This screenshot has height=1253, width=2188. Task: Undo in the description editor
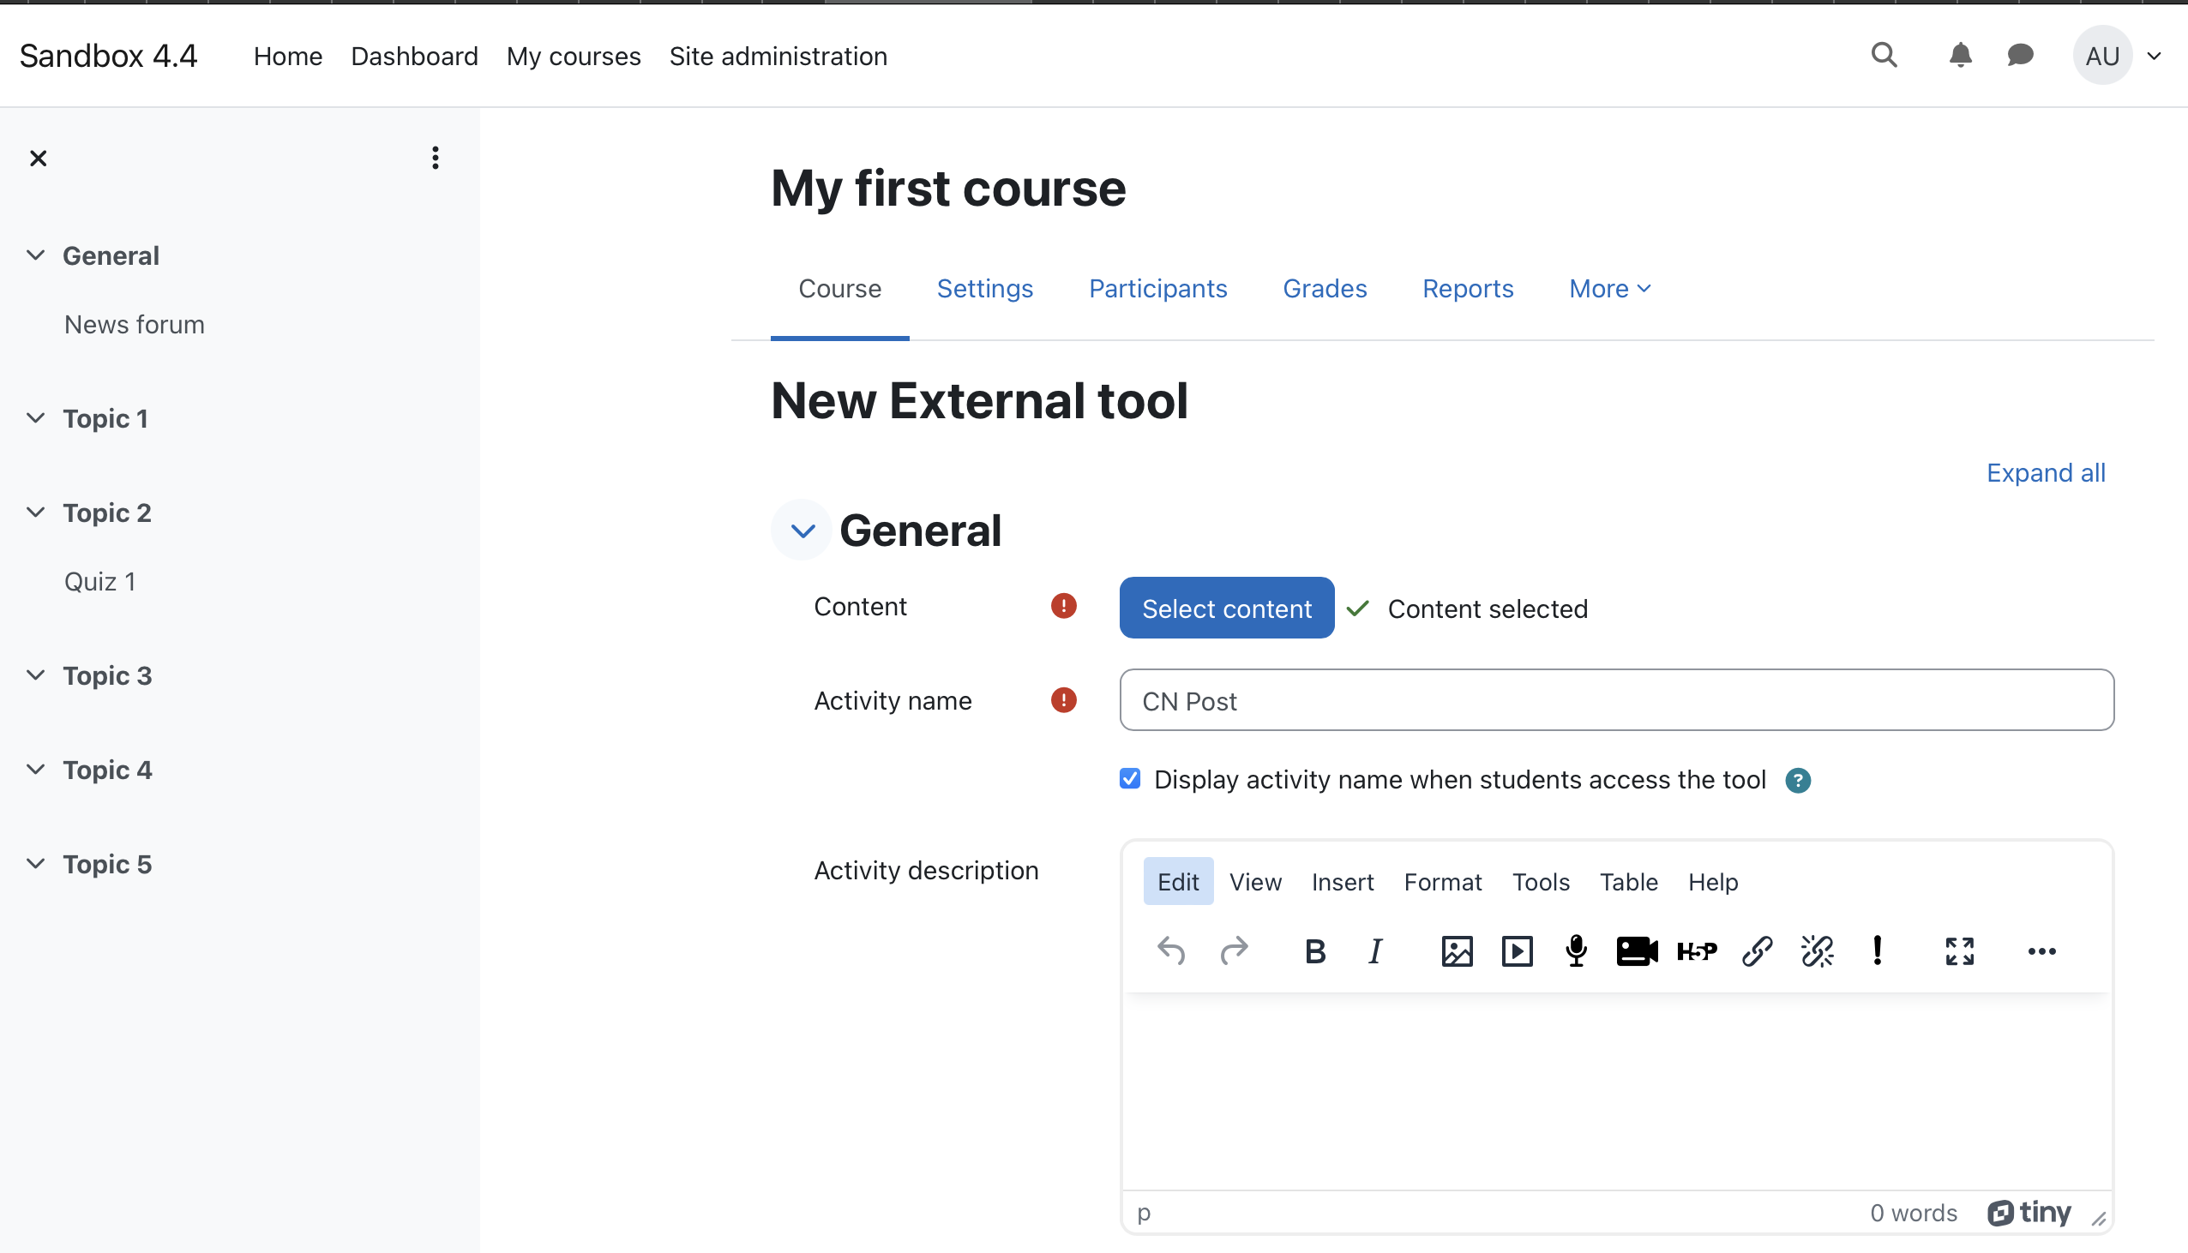(x=1171, y=951)
